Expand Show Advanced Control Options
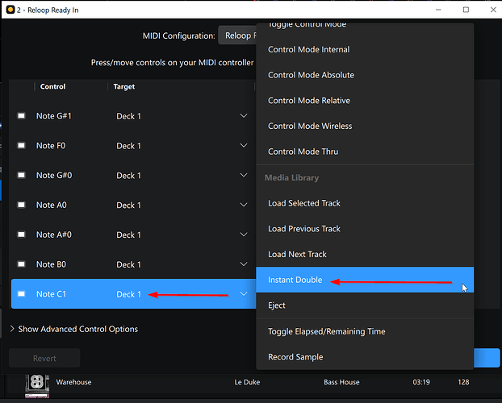Viewport: 502px width, 403px height. pos(73,329)
